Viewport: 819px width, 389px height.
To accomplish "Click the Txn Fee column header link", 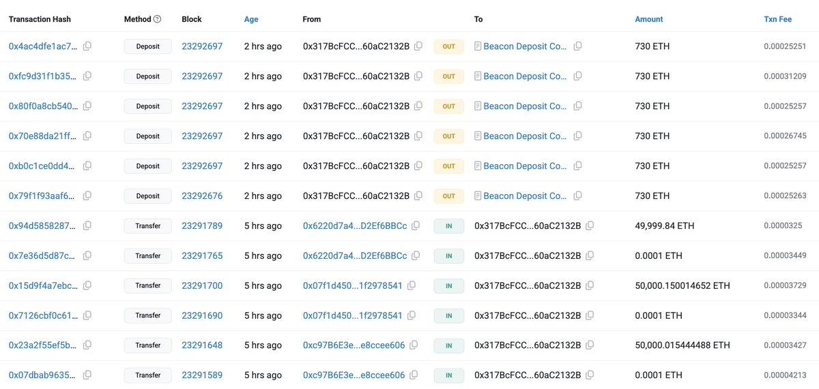I will tap(777, 19).
